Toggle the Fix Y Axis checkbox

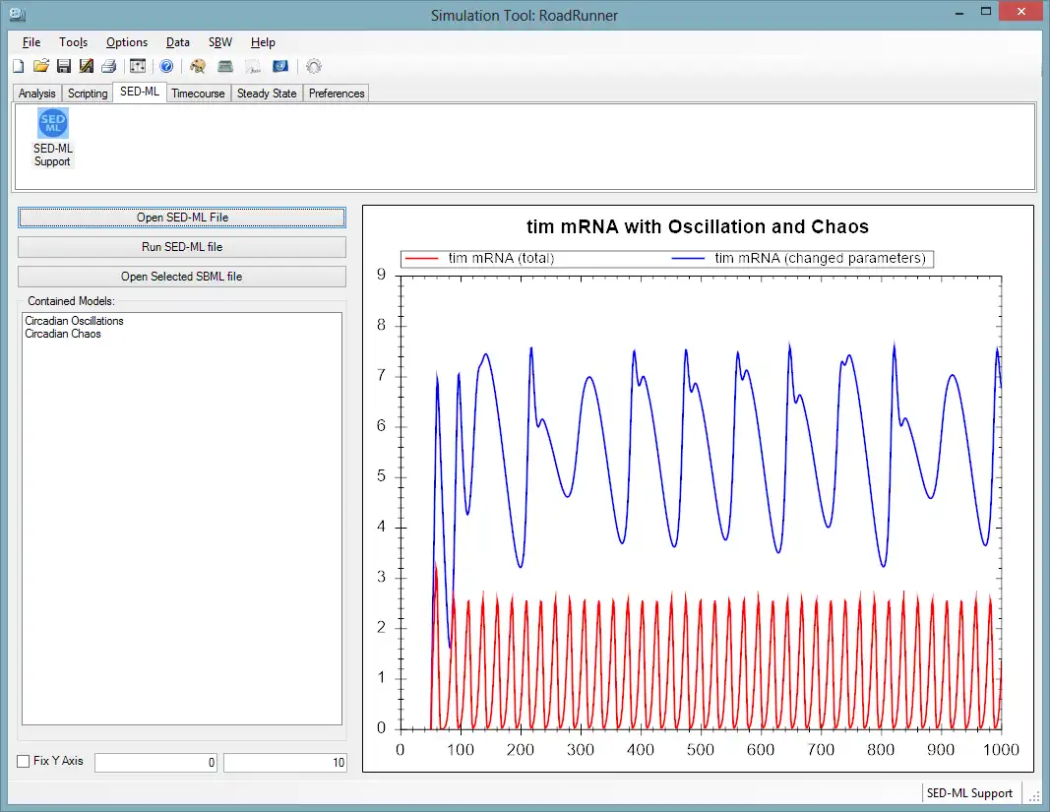click(25, 762)
